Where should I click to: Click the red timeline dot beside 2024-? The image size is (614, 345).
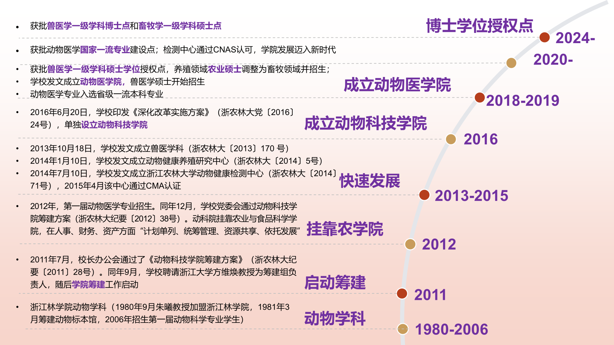pos(544,37)
